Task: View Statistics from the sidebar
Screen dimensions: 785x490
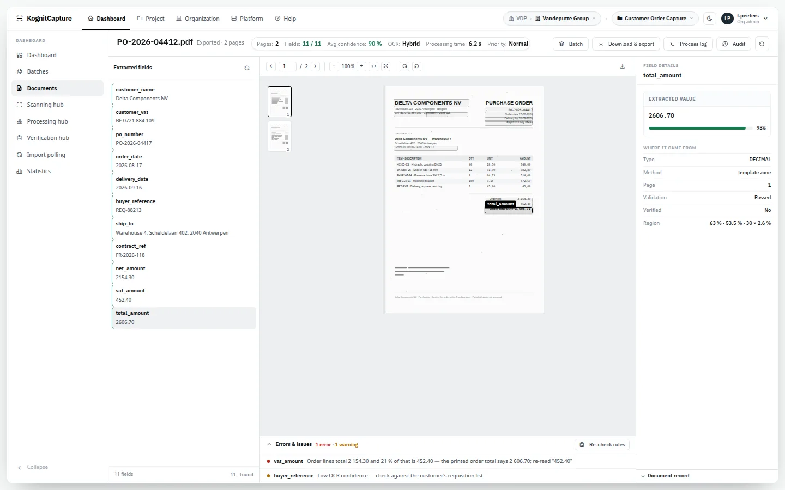Action: click(x=57, y=171)
